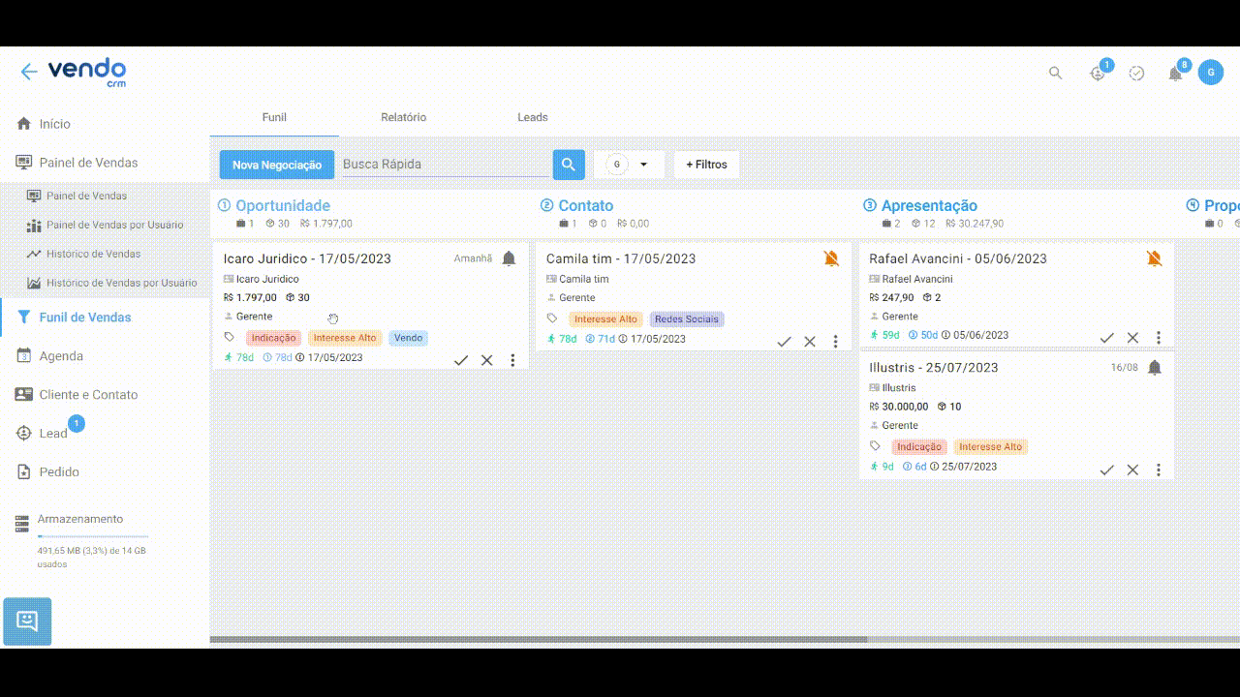This screenshot has width=1240, height=697.
Task: Open the chat support widget icon
Action: [27, 621]
